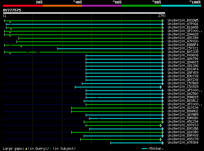The width and height of the screenshot is (204, 151).
Task: Click the arrowhead ending the UniRef100_B9SDW5 alignment
Action: coord(163,21)
